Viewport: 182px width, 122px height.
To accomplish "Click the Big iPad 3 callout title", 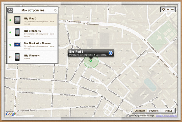I will [76, 52].
